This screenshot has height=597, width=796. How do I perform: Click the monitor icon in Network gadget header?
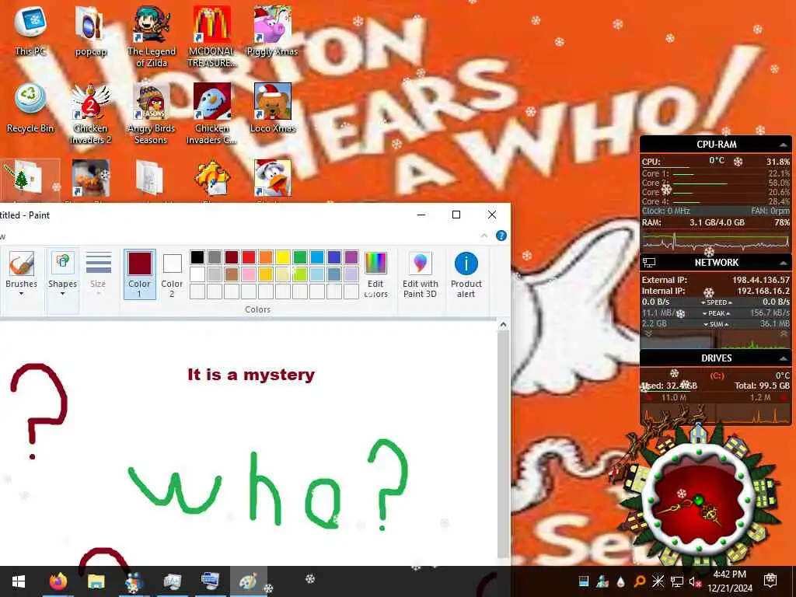click(x=649, y=263)
